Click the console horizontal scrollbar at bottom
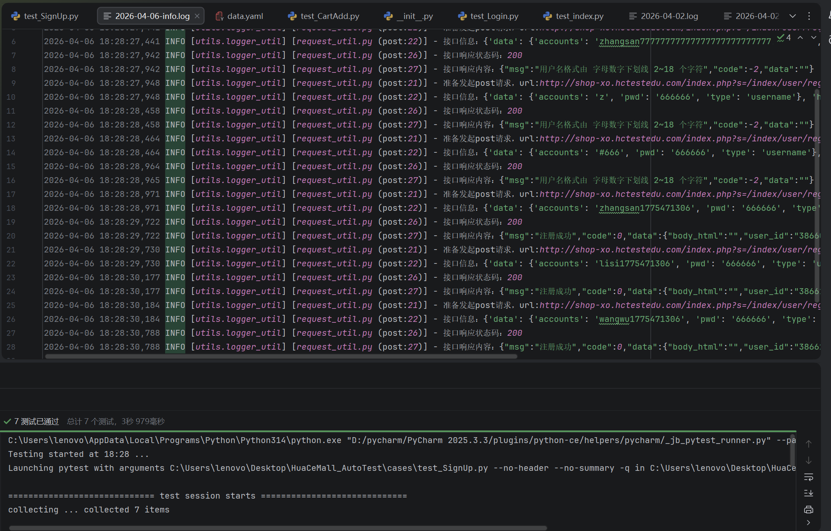831x531 pixels. coord(278,528)
